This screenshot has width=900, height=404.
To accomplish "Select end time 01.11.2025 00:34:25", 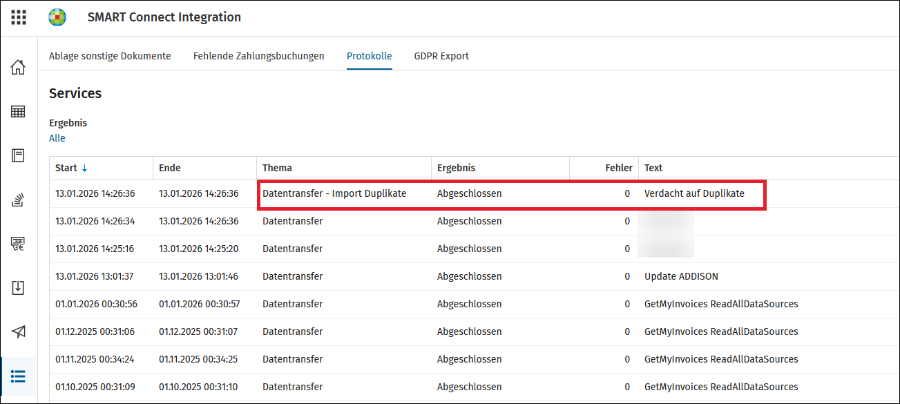I will (x=199, y=360).
